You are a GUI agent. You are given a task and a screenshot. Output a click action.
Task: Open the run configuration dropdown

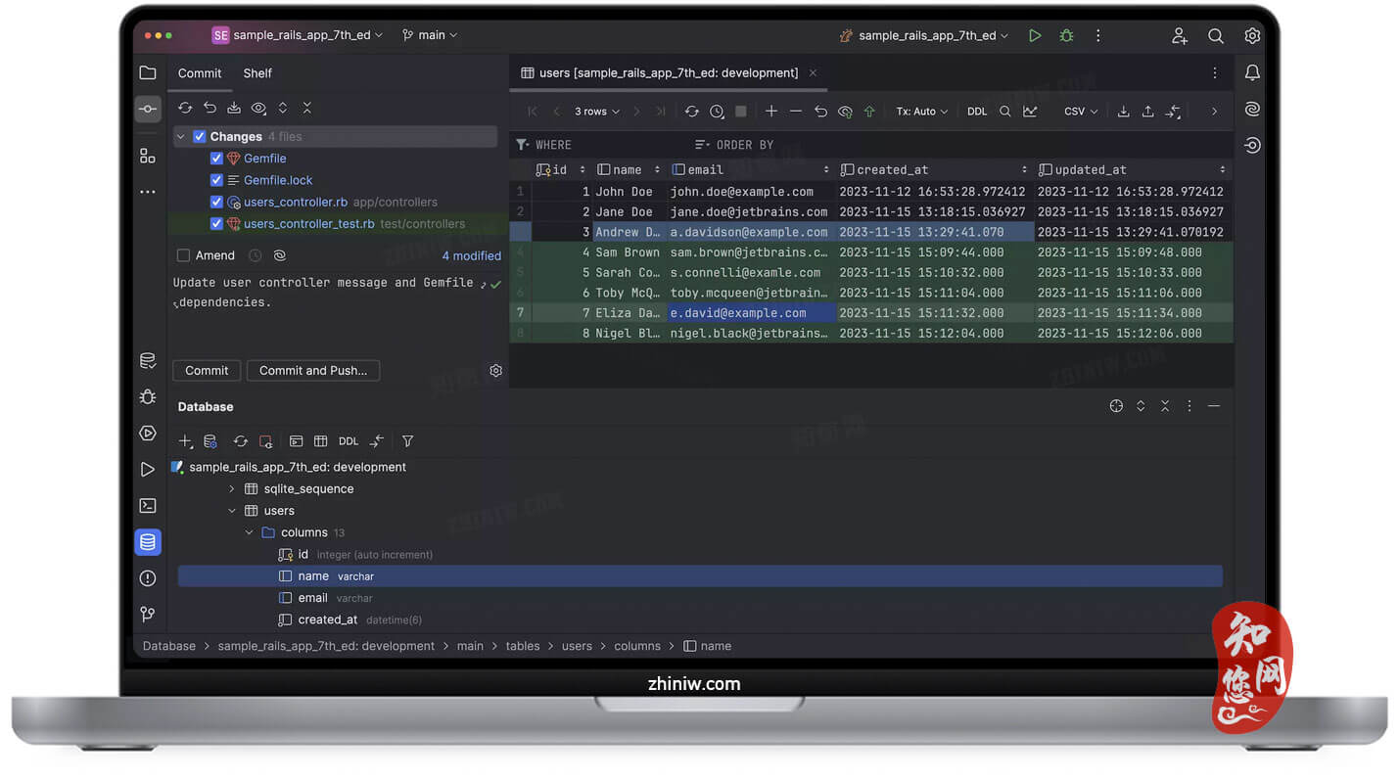click(x=925, y=35)
